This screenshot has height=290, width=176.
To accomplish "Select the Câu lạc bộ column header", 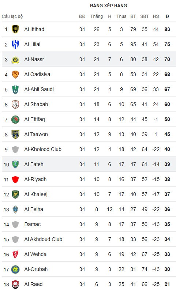I will (12, 16).
